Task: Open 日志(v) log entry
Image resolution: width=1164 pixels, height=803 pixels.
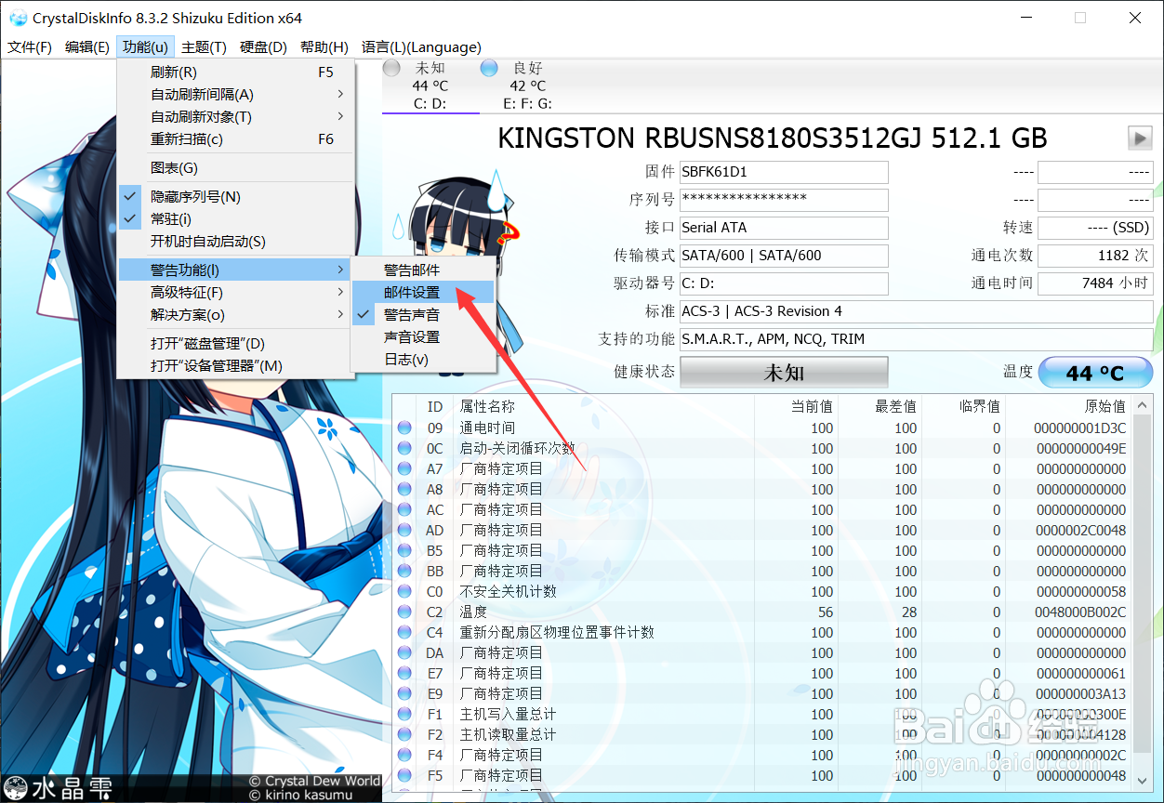Action: [x=423, y=360]
